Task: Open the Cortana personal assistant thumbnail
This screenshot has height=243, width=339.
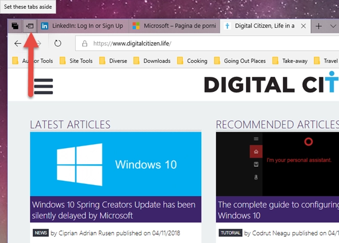Action: click(277, 164)
